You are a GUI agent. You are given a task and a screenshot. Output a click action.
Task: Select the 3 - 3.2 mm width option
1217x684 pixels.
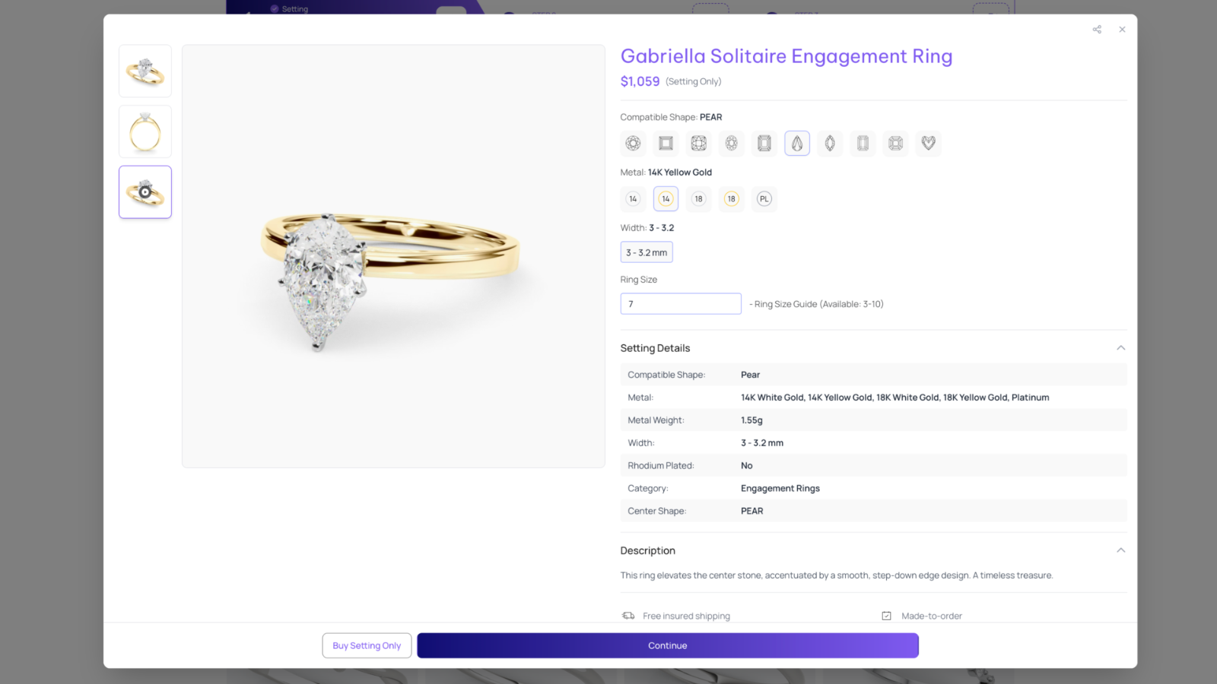coord(647,252)
